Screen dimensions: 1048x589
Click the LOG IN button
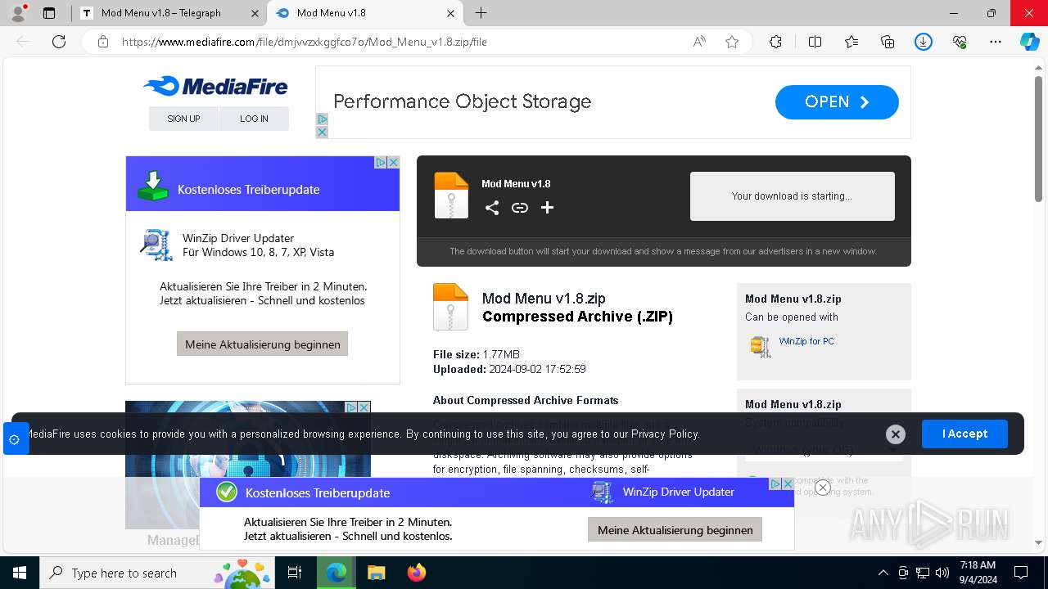(254, 119)
